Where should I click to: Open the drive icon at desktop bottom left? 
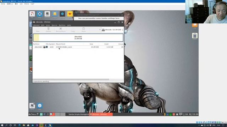point(32,106)
